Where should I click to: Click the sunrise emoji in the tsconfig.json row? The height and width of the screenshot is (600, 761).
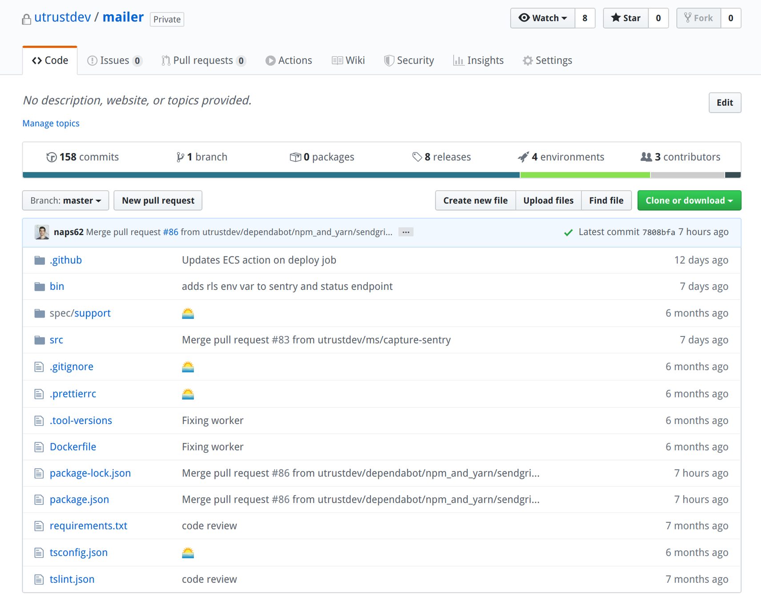[x=188, y=552]
